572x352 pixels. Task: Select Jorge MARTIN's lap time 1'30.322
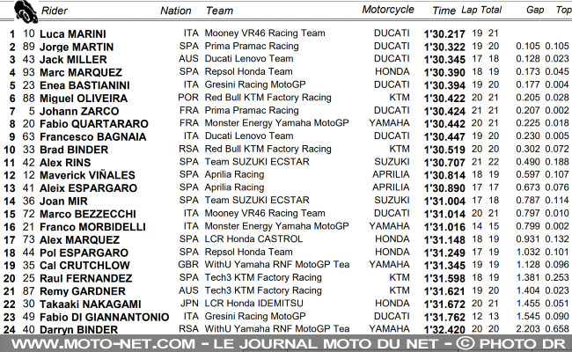pyautogui.click(x=444, y=47)
